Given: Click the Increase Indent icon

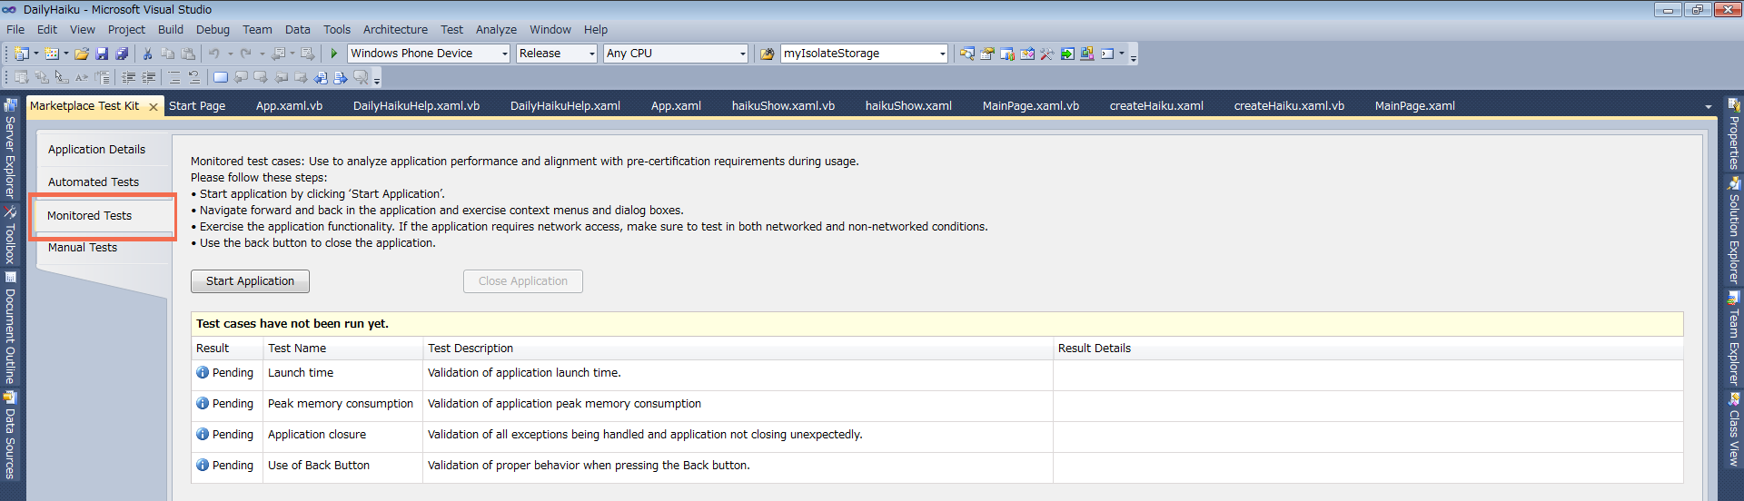Looking at the screenshot, I should (x=148, y=77).
